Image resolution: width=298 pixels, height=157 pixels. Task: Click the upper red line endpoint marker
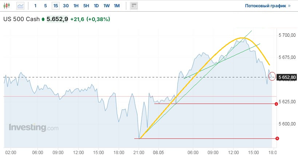coord(276,104)
